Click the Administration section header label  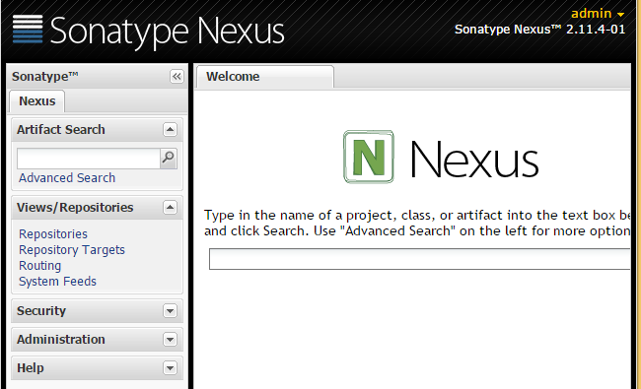61,340
